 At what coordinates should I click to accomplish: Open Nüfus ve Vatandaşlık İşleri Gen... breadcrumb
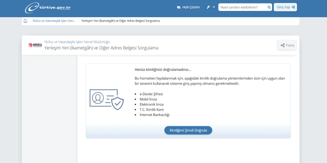coord(54,21)
